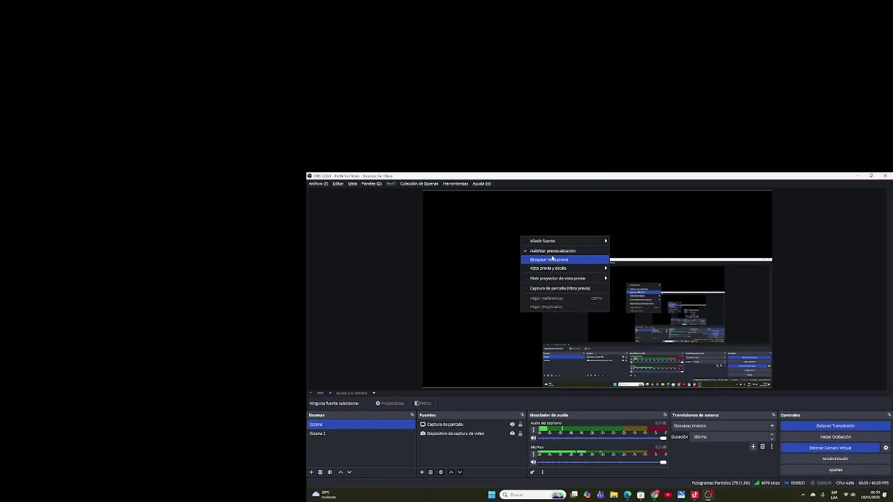893x502 pixels.
Task: Move source up arrow in Fuentes panel
Action: [x=451, y=472]
